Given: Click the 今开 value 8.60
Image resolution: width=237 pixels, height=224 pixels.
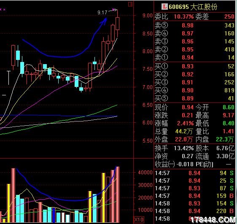Looking at the screenshot, I should [x=229, y=107].
